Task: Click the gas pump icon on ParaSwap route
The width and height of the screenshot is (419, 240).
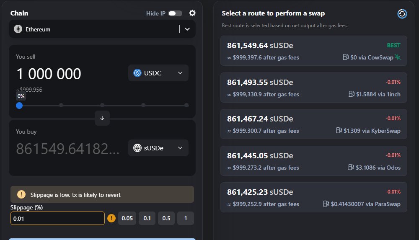Action: click(x=326, y=204)
